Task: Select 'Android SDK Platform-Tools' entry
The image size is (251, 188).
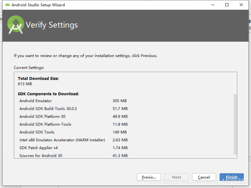Action: coord(45,124)
